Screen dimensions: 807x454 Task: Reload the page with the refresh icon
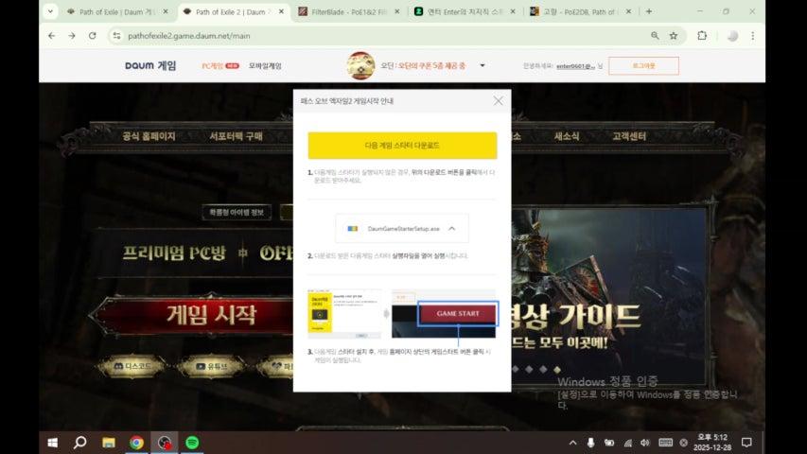pyautogui.click(x=92, y=35)
